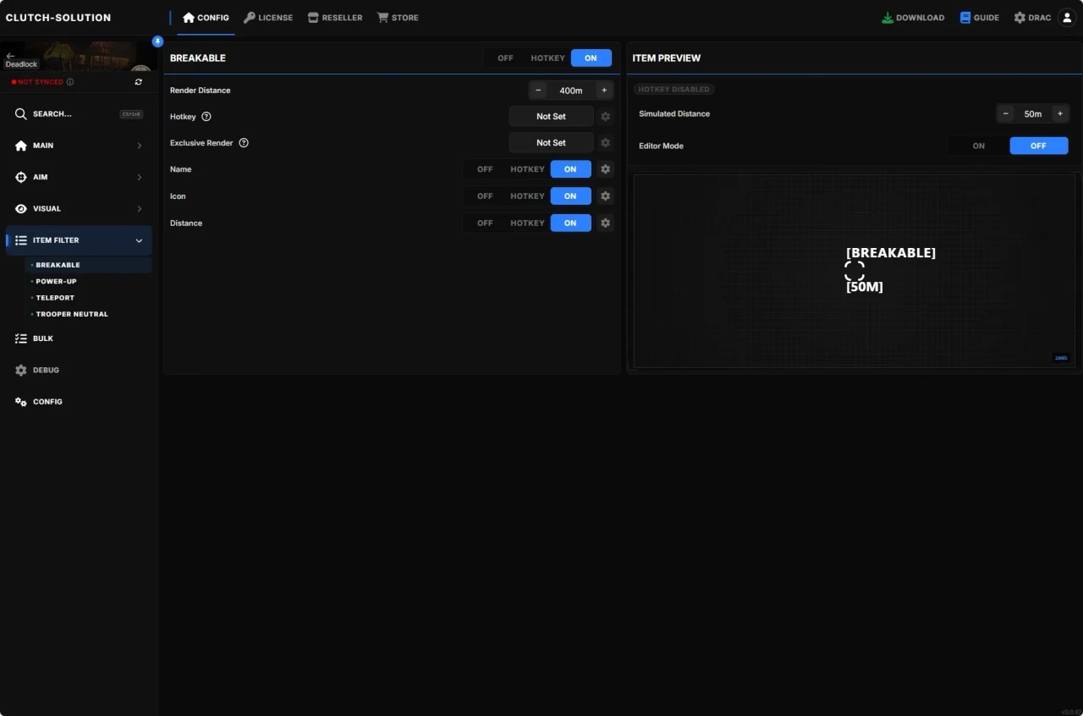Image resolution: width=1083 pixels, height=716 pixels.
Task: Open settings gear for Name option
Action: coord(605,169)
